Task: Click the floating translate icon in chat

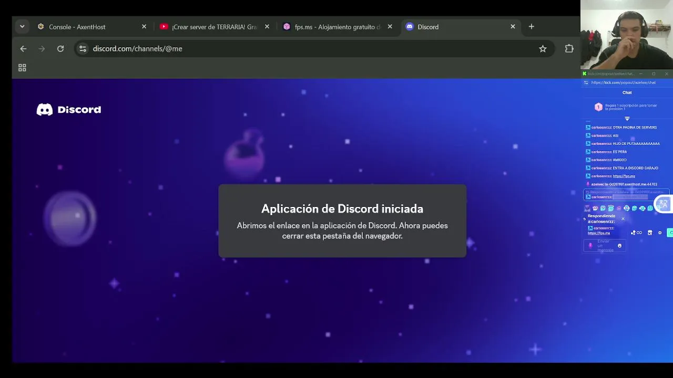Action: (662, 204)
